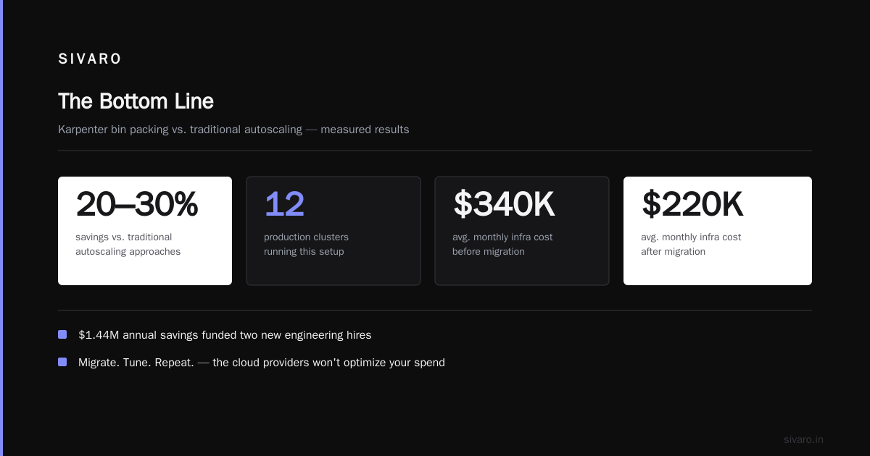Image resolution: width=870 pixels, height=456 pixels.
Task: Open the $340K cost card
Action: click(522, 231)
